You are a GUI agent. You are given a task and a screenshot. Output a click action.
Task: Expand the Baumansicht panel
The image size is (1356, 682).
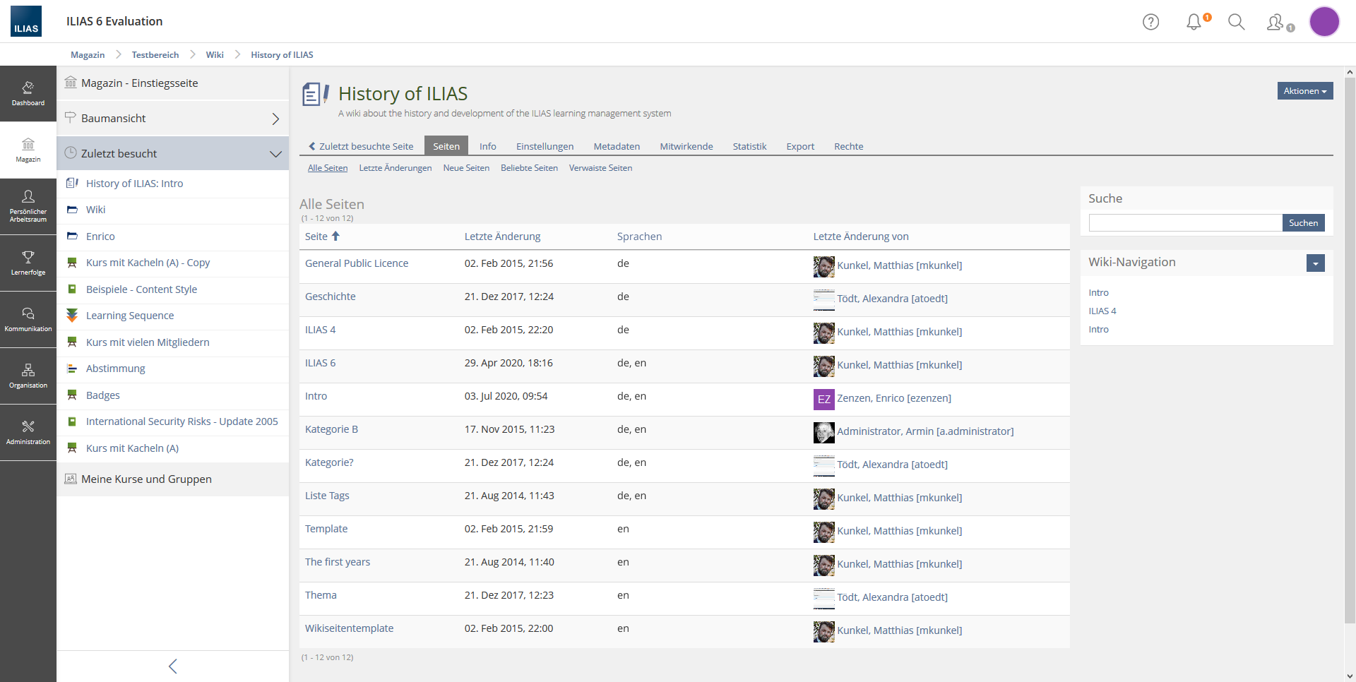[x=275, y=119]
